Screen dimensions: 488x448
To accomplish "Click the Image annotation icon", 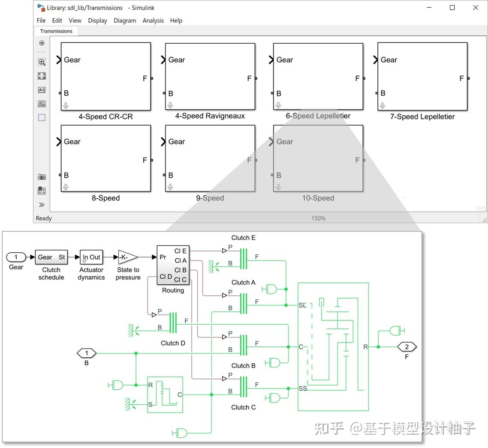I will tap(41, 103).
